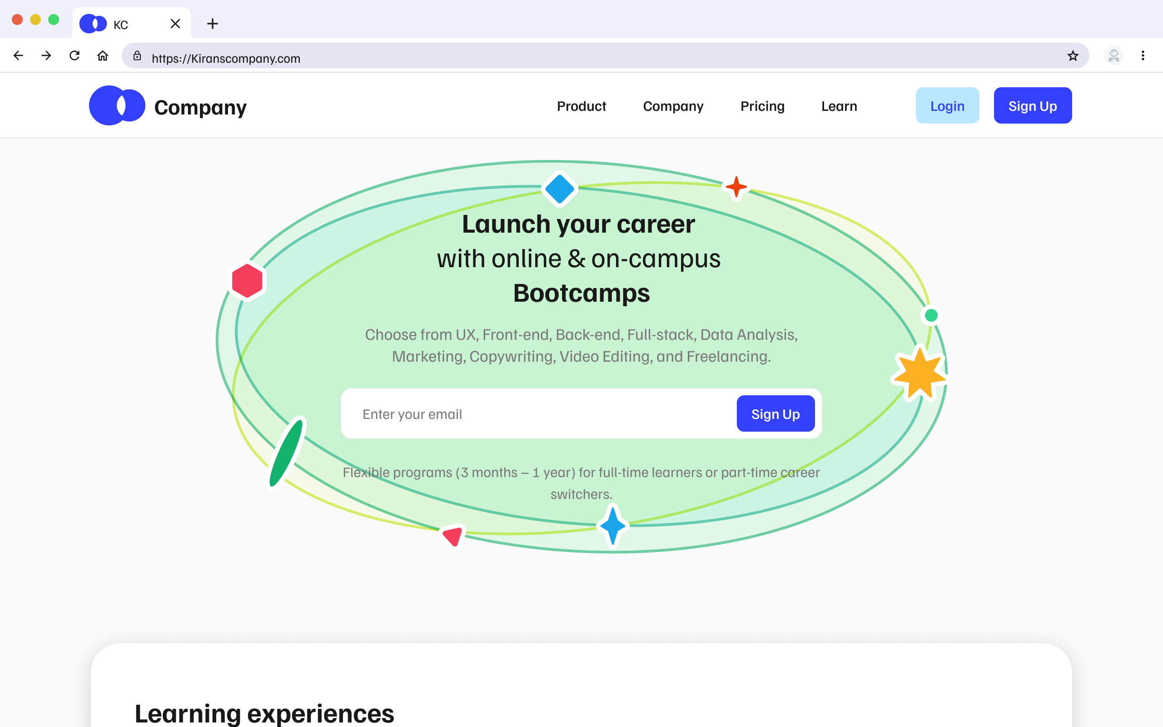Click the browser forward arrow
This screenshot has width=1163, height=727.
[46, 56]
